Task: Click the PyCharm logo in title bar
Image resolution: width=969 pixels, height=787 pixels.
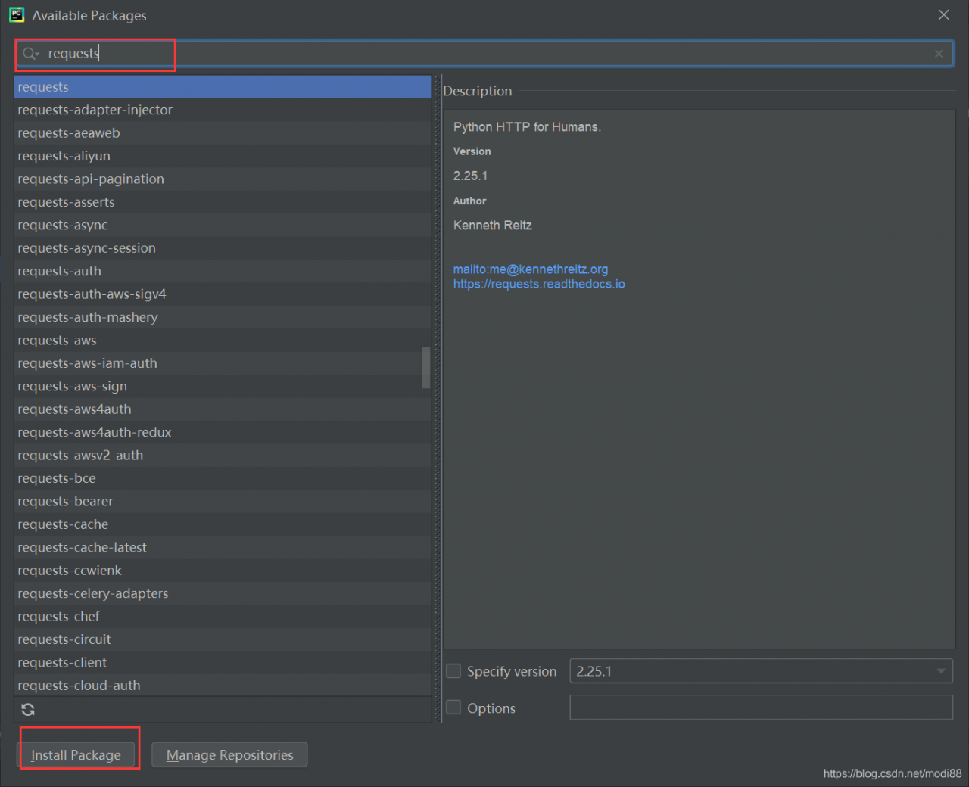Action: point(17,14)
